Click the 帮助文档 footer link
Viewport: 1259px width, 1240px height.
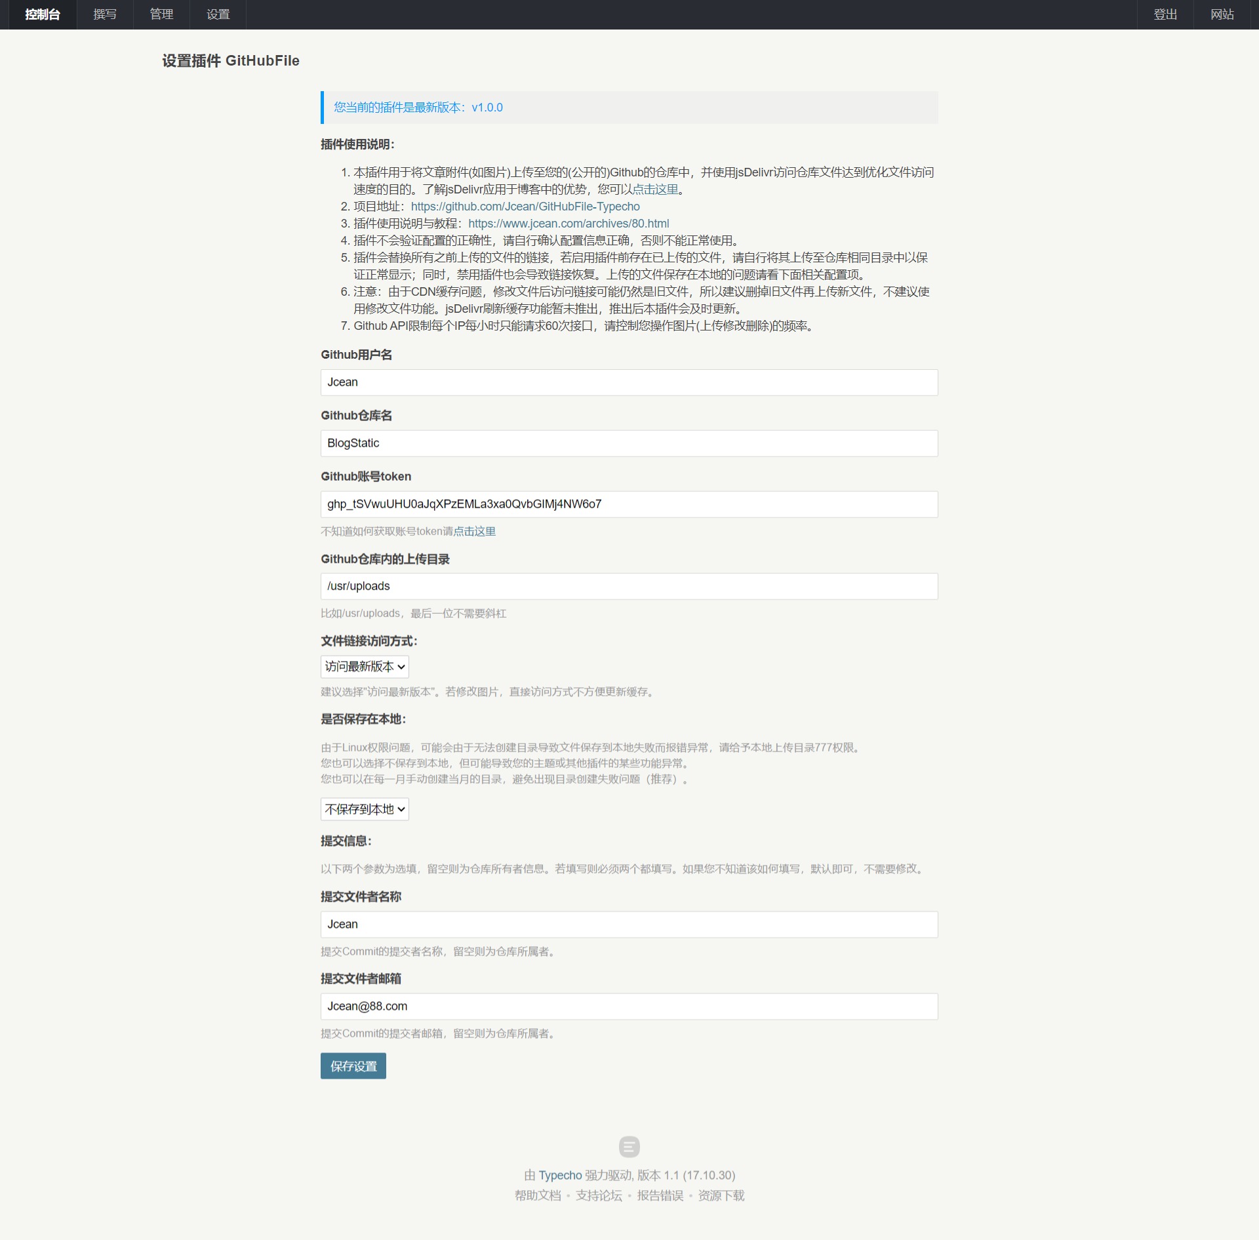[539, 1195]
